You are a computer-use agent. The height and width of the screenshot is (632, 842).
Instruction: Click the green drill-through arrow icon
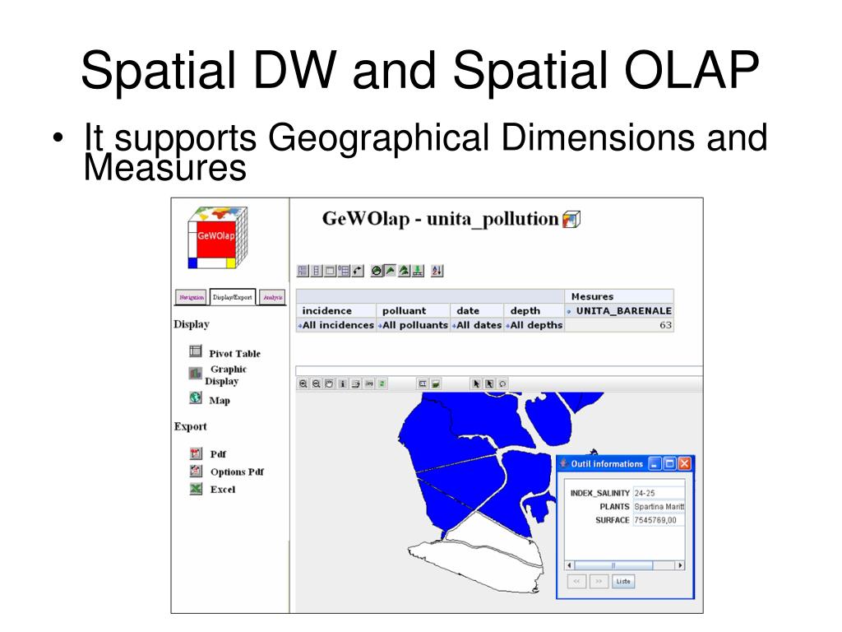point(418,271)
